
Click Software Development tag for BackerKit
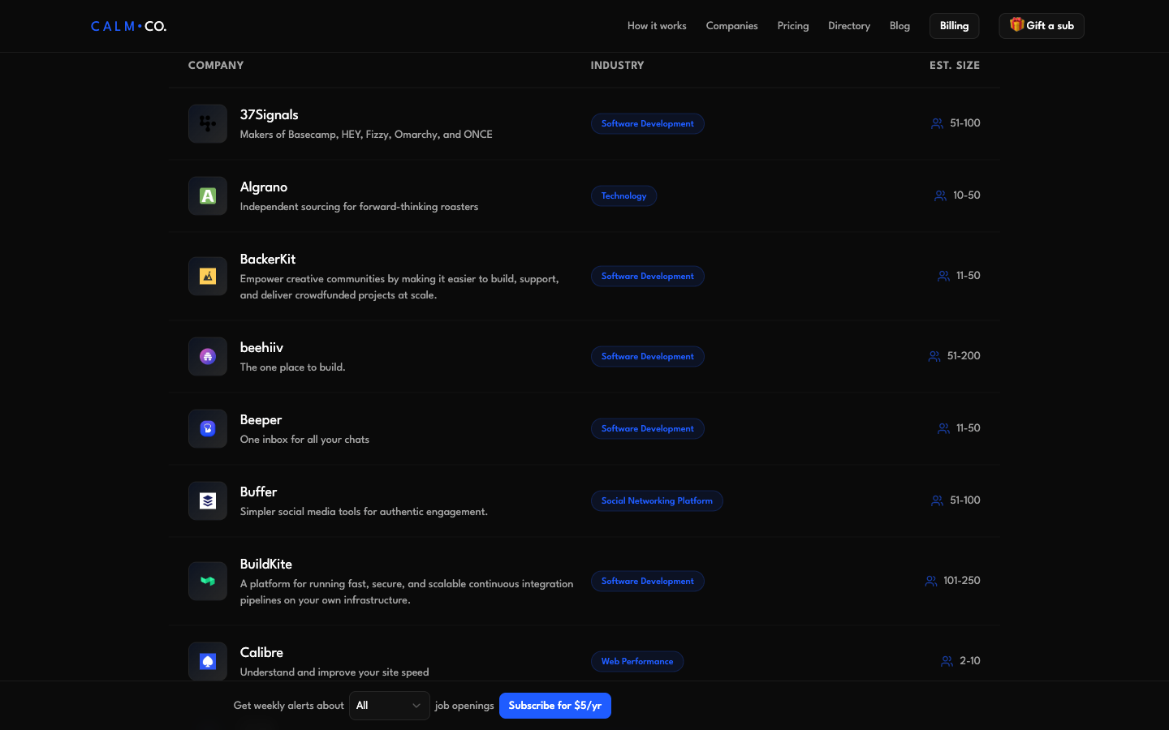[x=647, y=276]
